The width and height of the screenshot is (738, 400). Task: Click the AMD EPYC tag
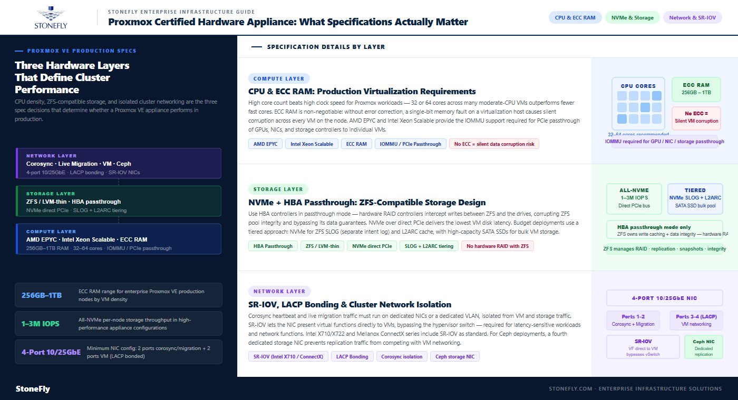coord(265,144)
